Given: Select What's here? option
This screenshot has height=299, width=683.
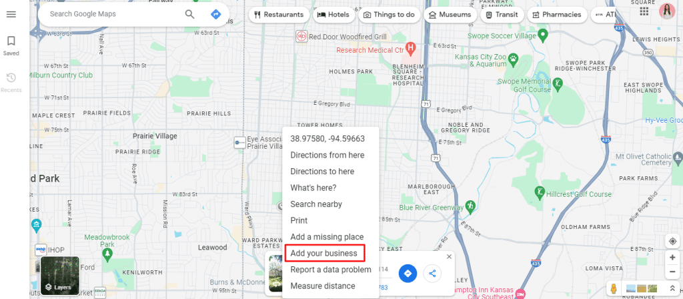Looking at the screenshot, I should (x=313, y=188).
